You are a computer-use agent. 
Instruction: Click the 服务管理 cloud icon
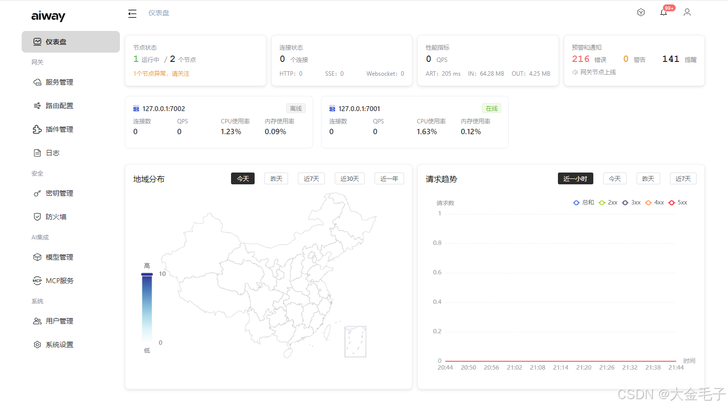click(x=37, y=82)
